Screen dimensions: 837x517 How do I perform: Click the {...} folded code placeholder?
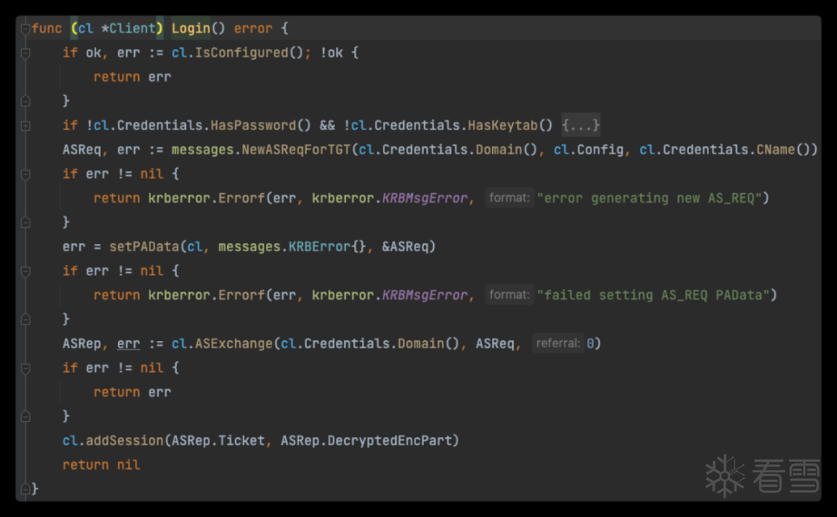click(x=580, y=126)
